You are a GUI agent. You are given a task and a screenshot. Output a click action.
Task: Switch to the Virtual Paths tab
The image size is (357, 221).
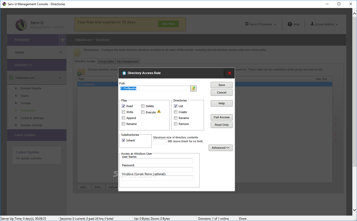[106, 61]
